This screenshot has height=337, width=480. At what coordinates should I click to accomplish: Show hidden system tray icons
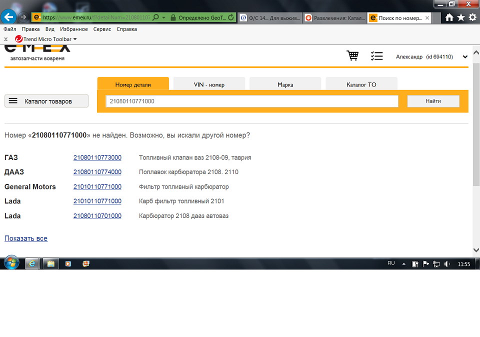(404, 264)
